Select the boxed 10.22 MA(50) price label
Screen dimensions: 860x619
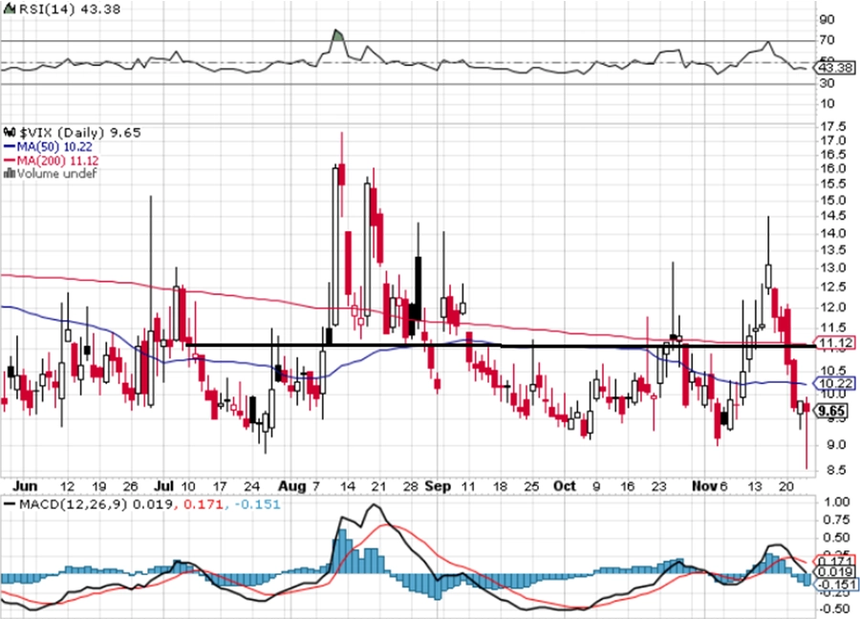pyautogui.click(x=834, y=383)
